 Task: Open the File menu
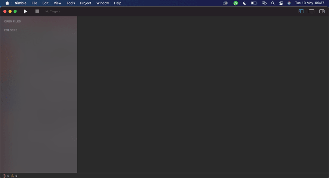pos(34,3)
